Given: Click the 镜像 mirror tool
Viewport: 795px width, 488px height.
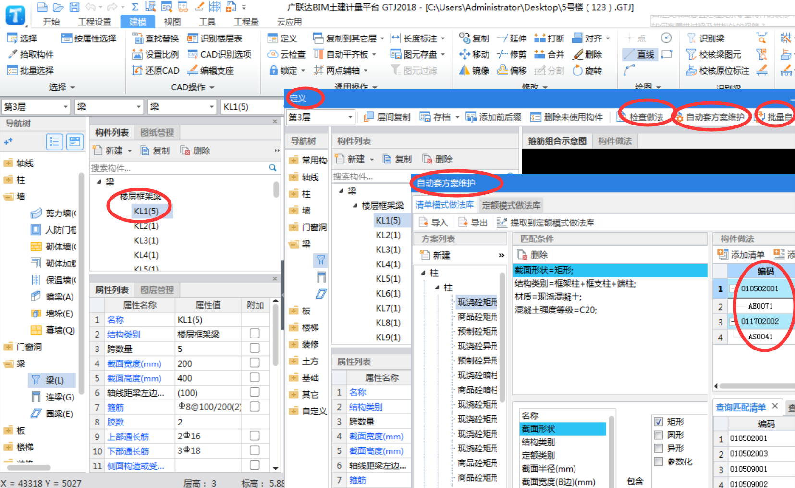Looking at the screenshot, I should (474, 70).
